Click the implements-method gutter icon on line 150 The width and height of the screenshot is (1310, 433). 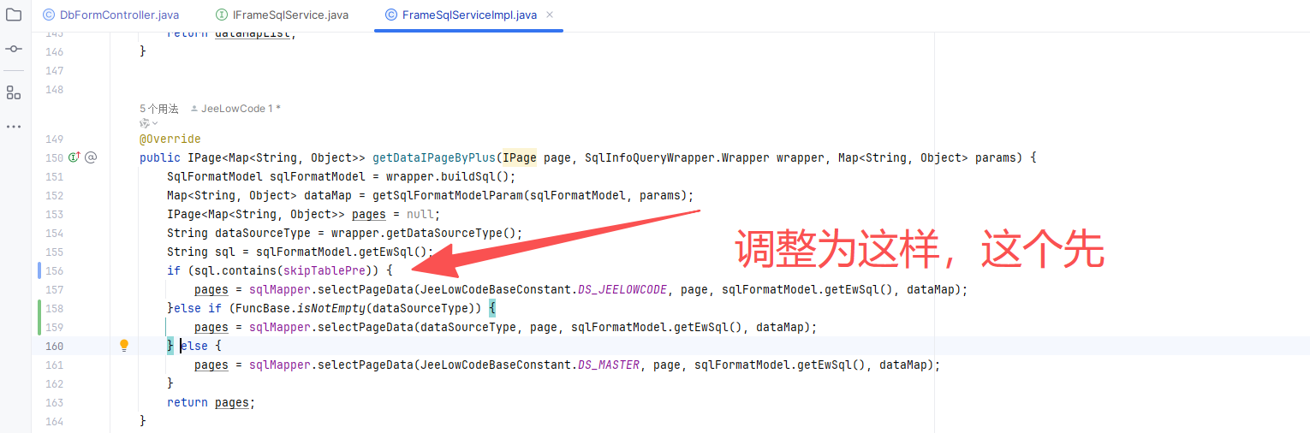point(74,157)
